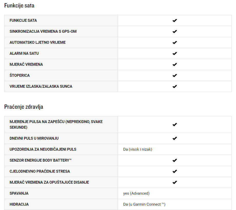Select the Hidracija row label
236x210 pixels.
[19, 204]
